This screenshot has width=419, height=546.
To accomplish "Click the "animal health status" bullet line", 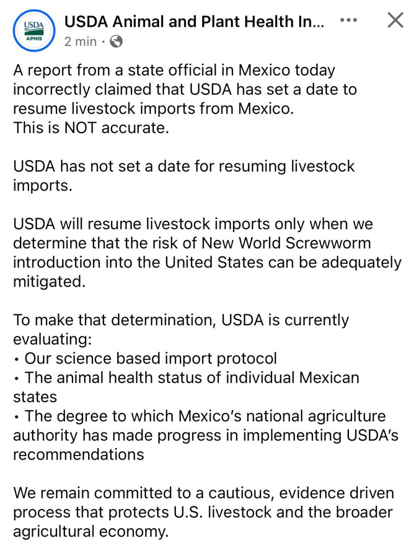I will point(191,377).
